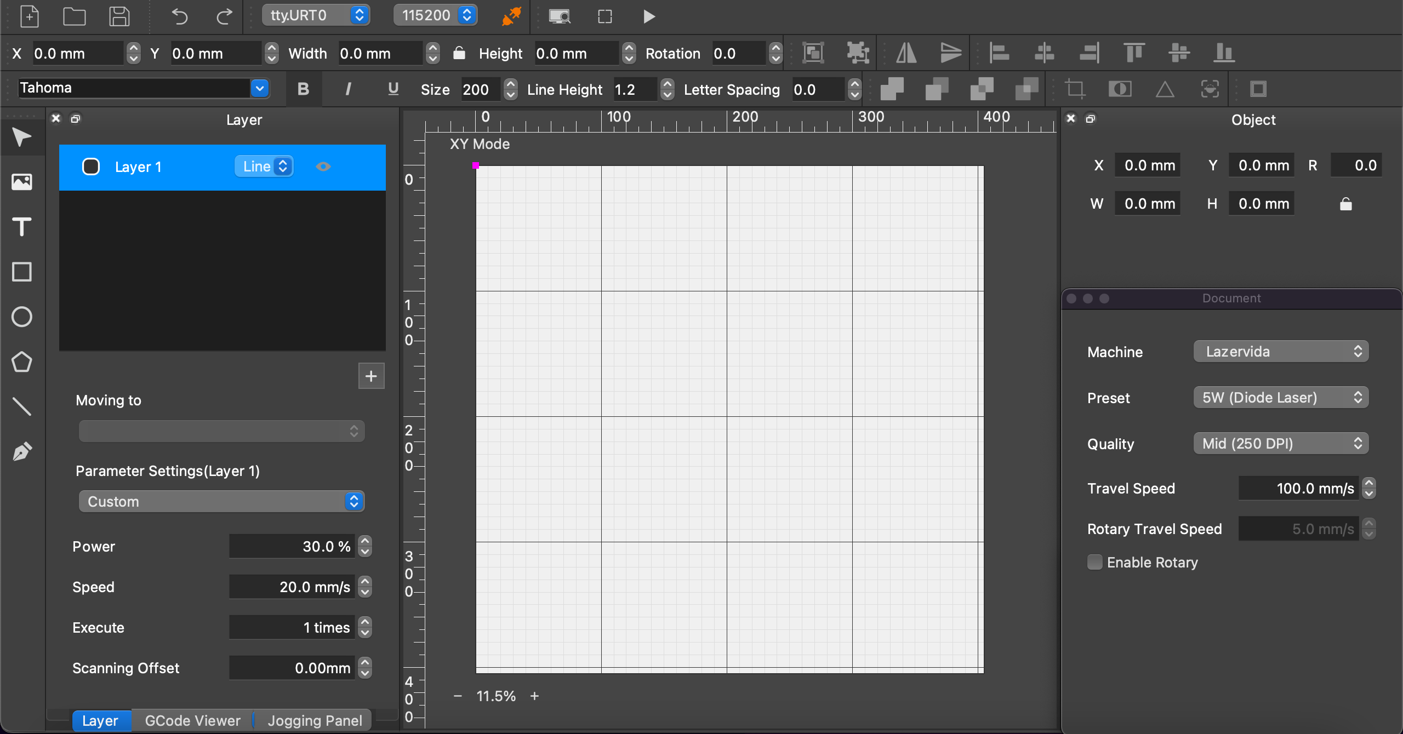Select the Line tool
This screenshot has width=1403, height=734.
tap(22, 406)
